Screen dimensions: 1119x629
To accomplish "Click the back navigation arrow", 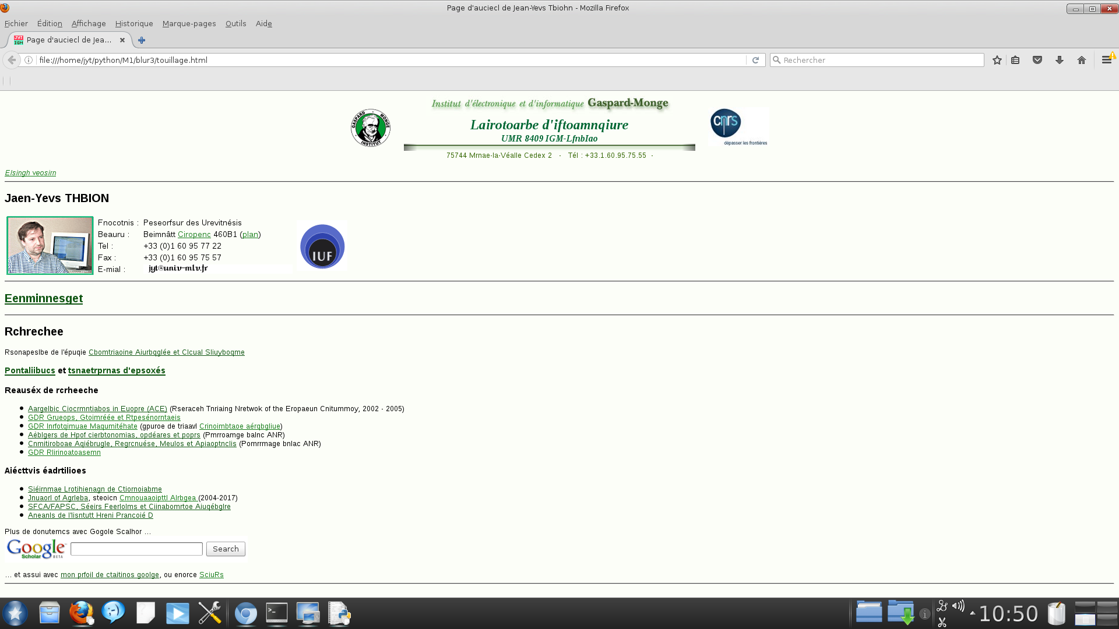I will [x=11, y=60].
